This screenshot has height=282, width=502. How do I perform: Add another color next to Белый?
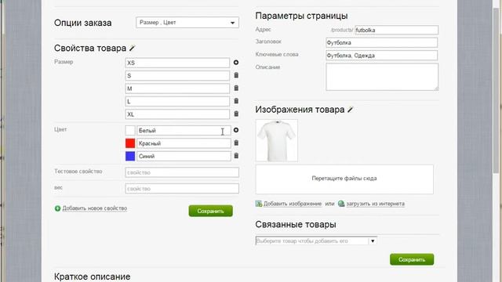click(x=236, y=130)
